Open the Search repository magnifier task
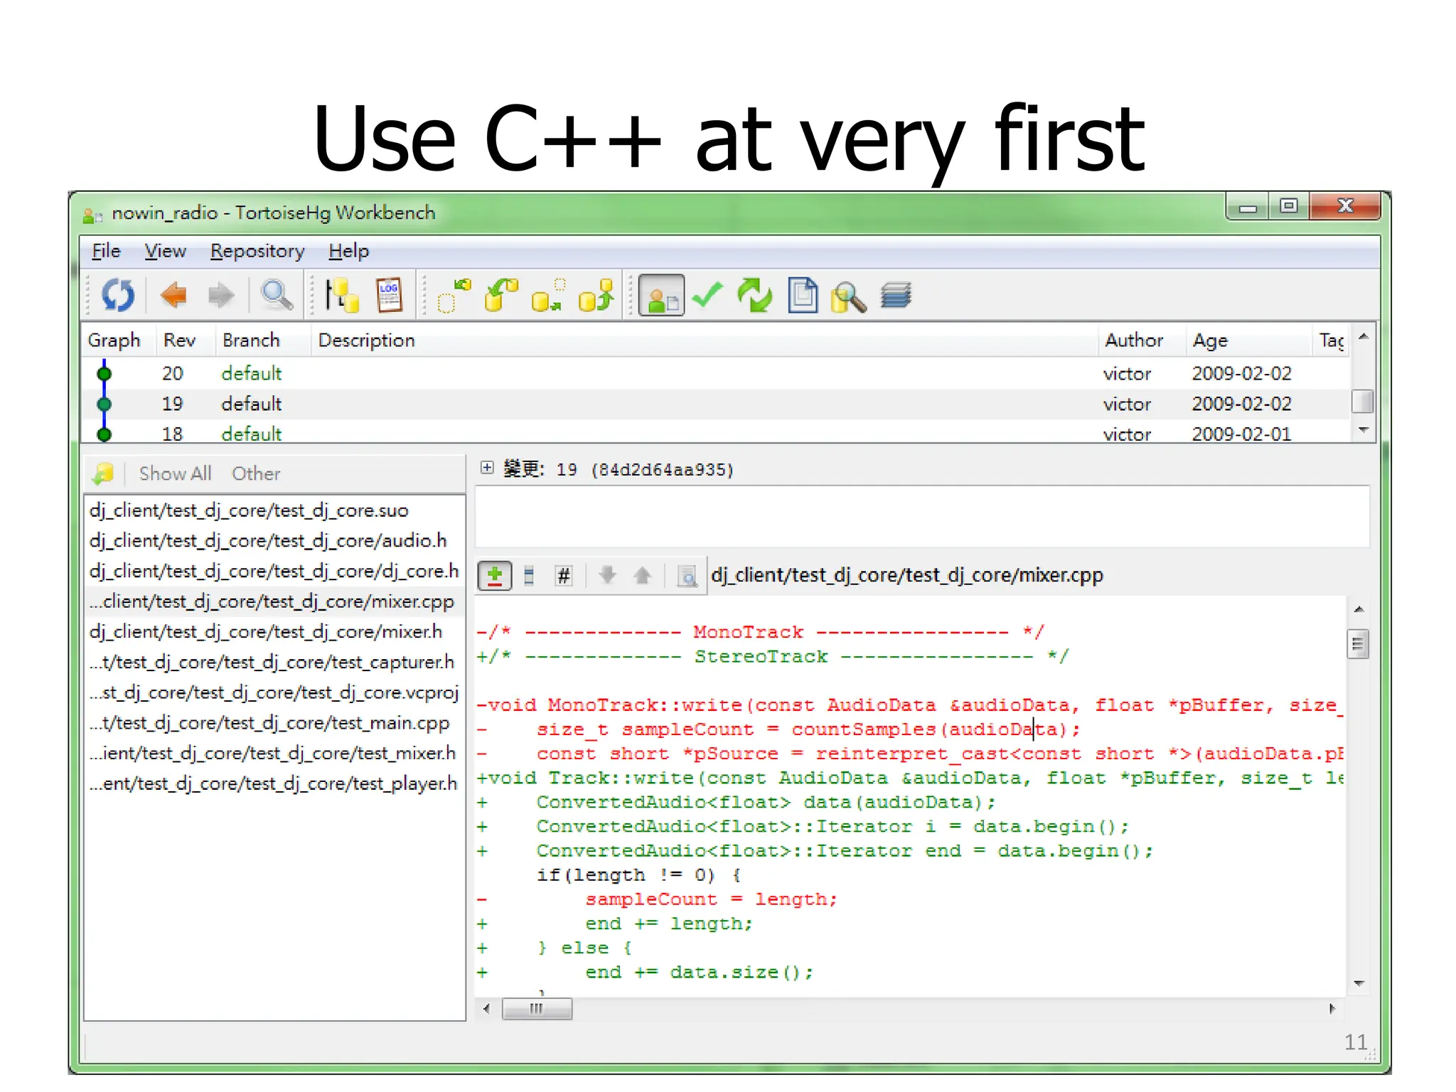The width and height of the screenshot is (1456, 1092). coord(849,296)
